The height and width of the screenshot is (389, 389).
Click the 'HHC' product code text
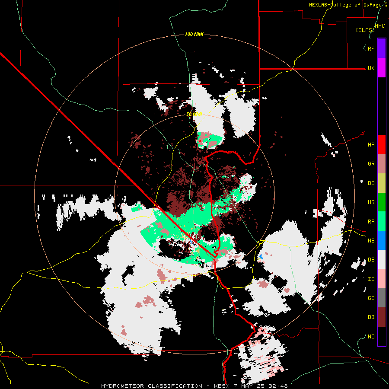(x=379, y=26)
